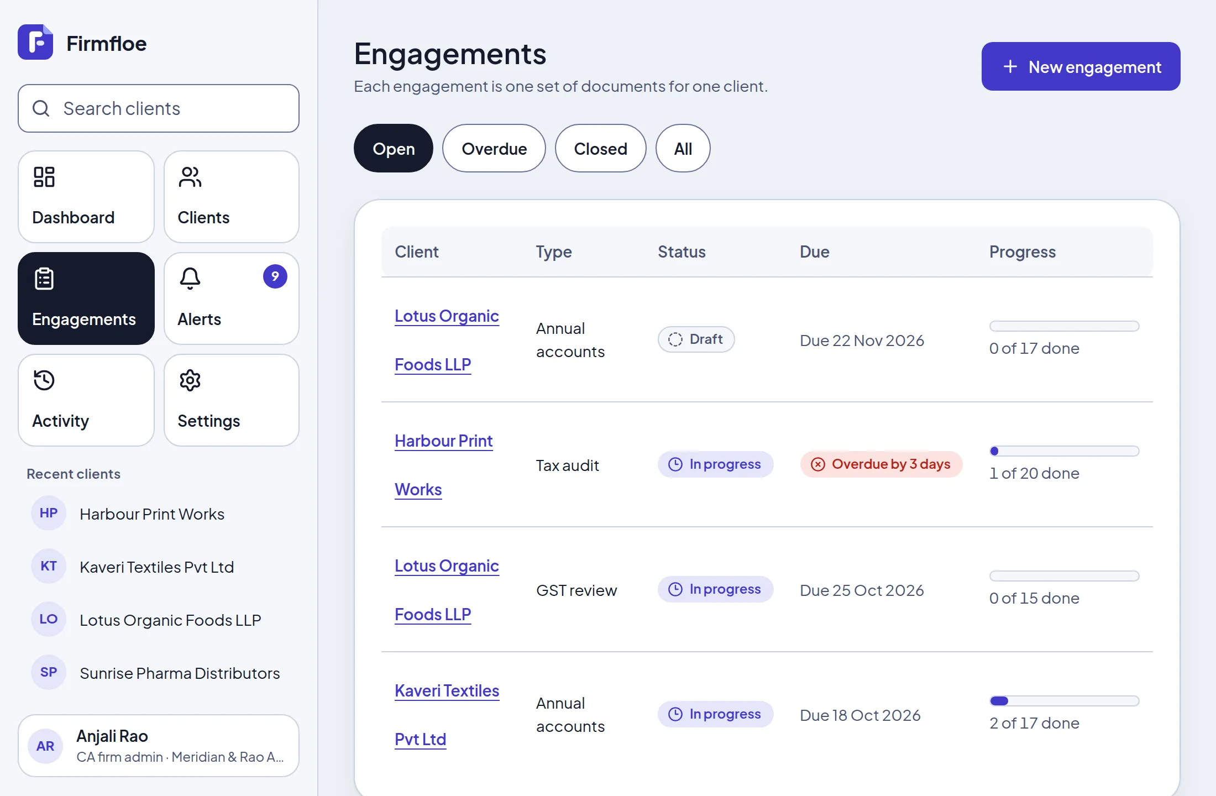This screenshot has width=1216, height=796.
Task: Click the 0 of 17 progress bar
Action: (1065, 326)
